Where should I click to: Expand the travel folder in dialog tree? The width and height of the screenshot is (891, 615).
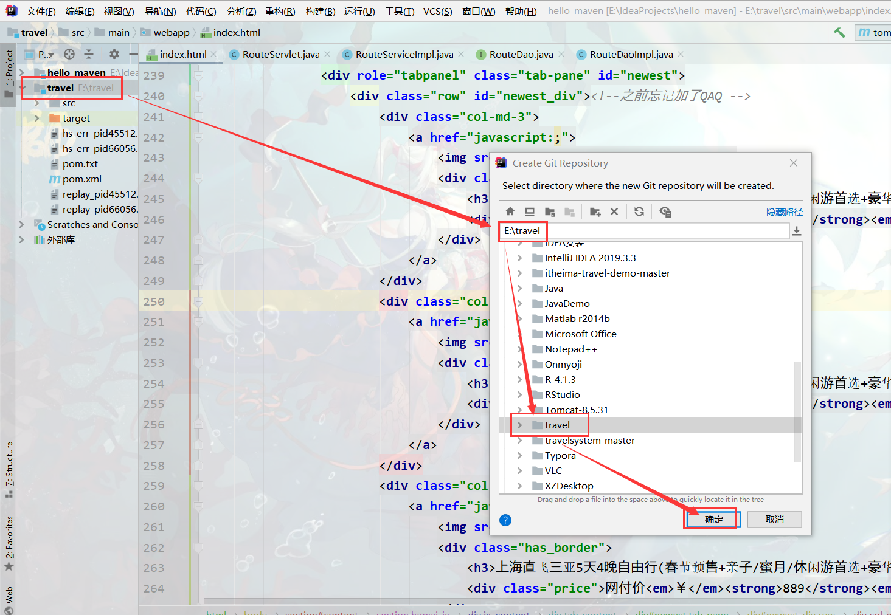[519, 425]
